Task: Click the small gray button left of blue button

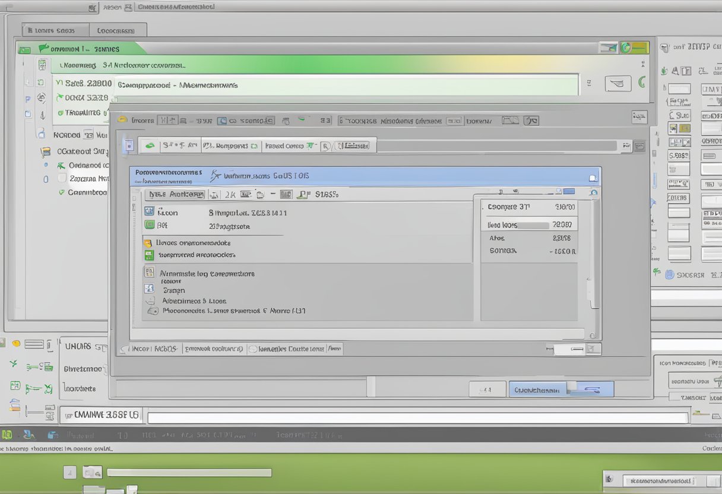Action: pos(487,389)
